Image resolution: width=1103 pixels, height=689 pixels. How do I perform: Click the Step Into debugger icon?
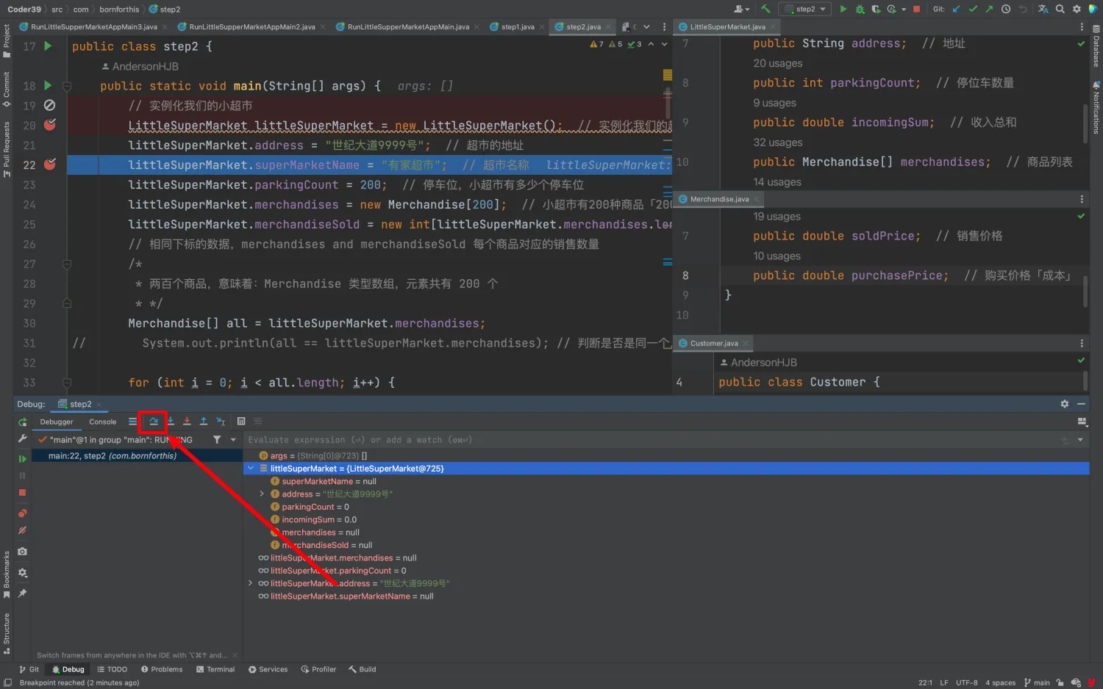170,422
